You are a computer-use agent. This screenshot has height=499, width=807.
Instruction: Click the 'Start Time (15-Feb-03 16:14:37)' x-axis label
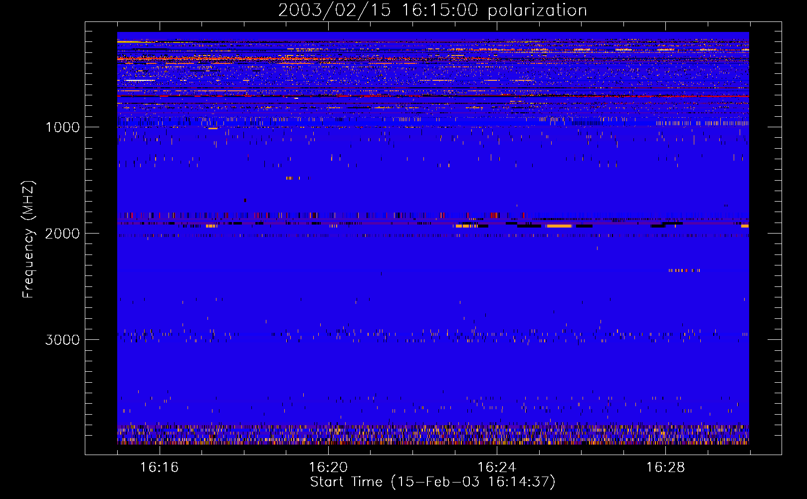[x=432, y=482]
